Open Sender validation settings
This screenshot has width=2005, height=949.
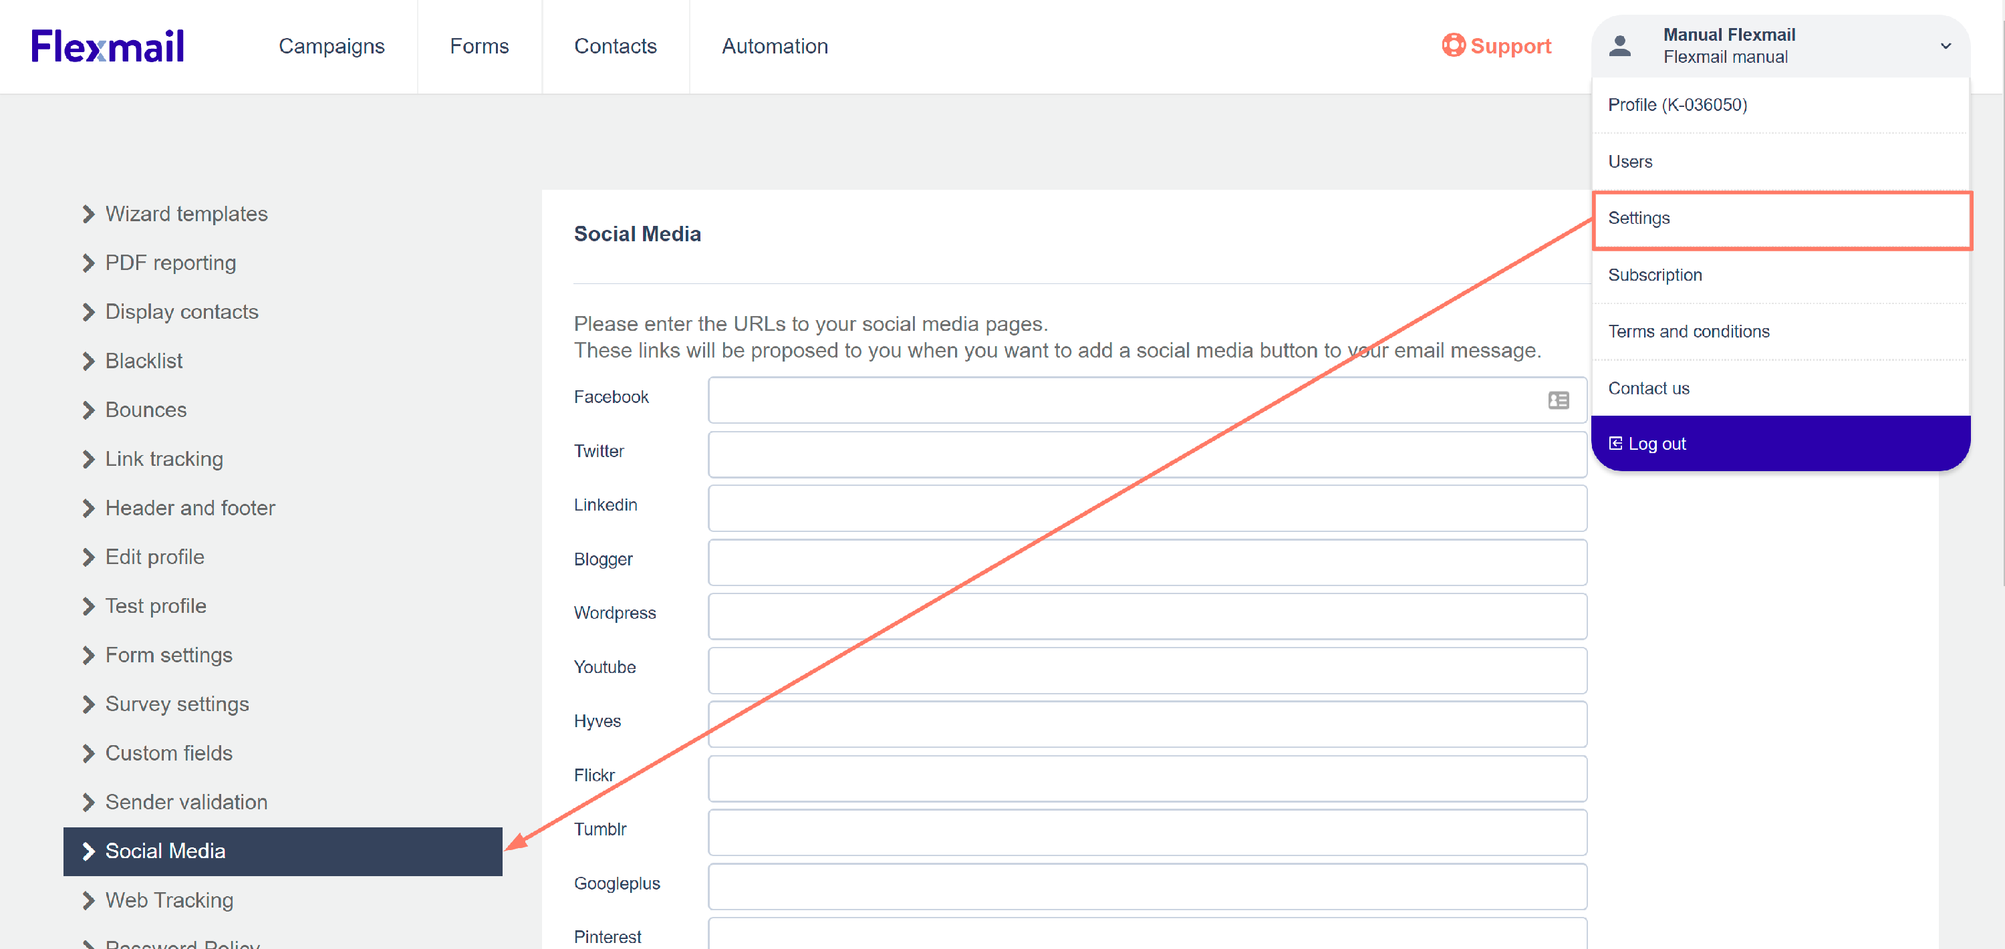[x=186, y=803]
